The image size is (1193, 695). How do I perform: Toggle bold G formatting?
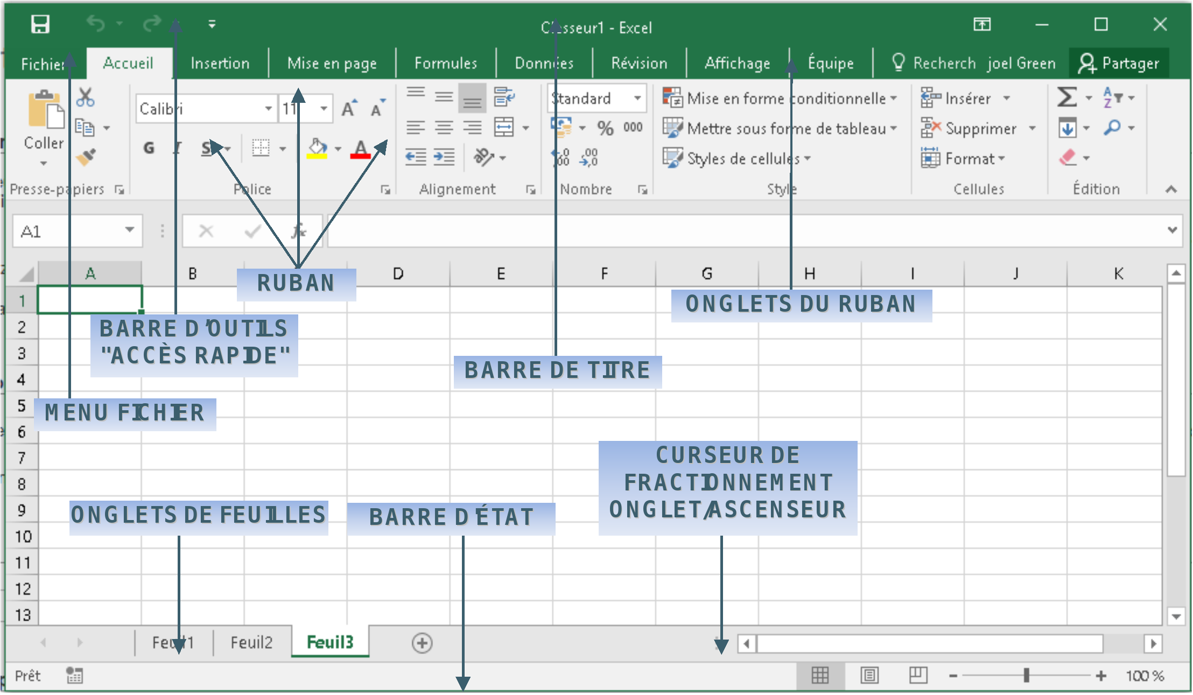tap(149, 148)
